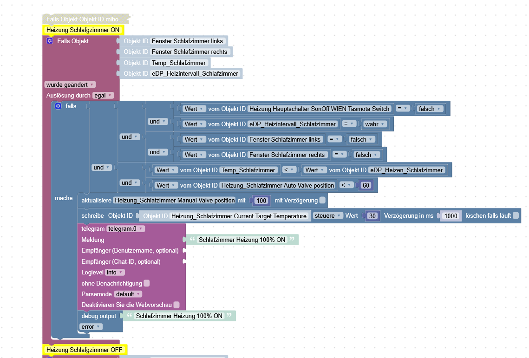Click the schreibe block label
The height and width of the screenshot is (358, 529).
[x=92, y=215]
